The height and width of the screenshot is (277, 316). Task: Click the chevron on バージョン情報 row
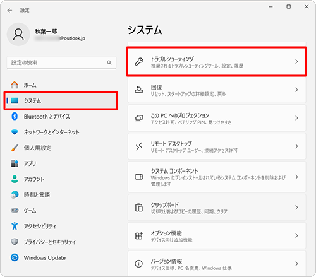[x=296, y=264]
